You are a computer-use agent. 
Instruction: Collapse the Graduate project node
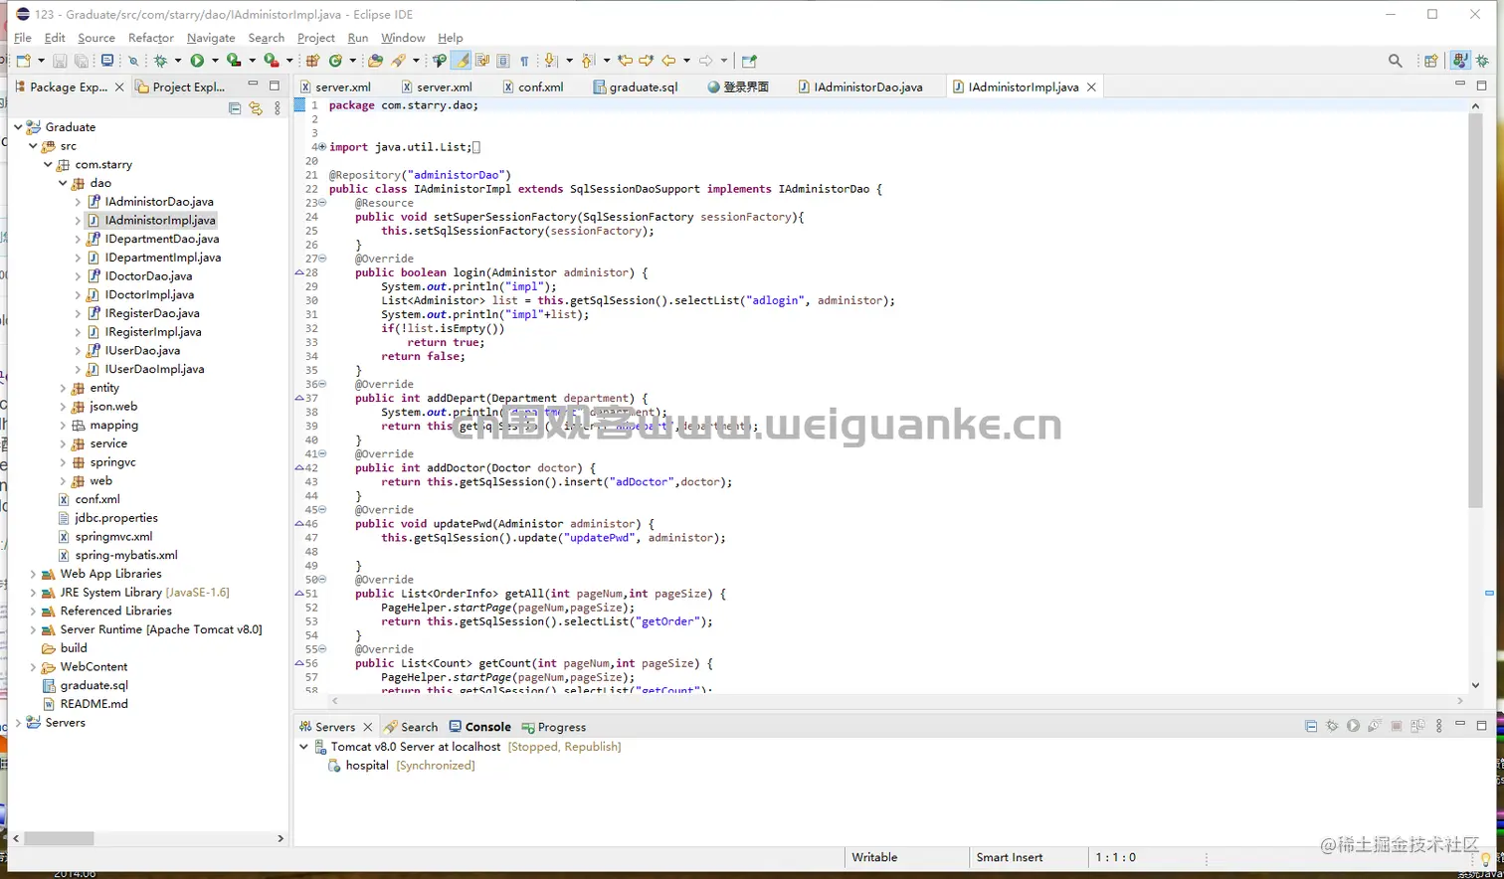[18, 127]
